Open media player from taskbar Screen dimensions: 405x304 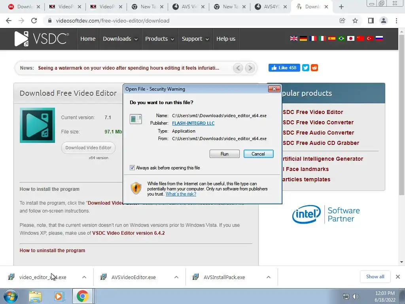click(59, 296)
